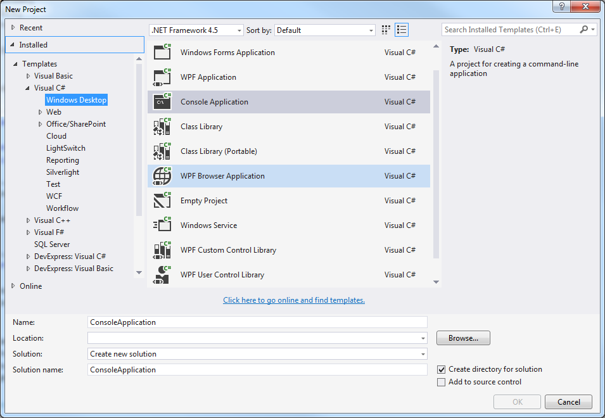Image resolution: width=605 pixels, height=418 pixels.
Task: Click tree panel scrollbar up arrow
Action: point(139,59)
